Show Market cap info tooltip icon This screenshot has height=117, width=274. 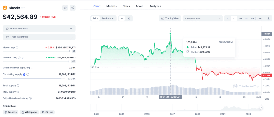(17, 48)
